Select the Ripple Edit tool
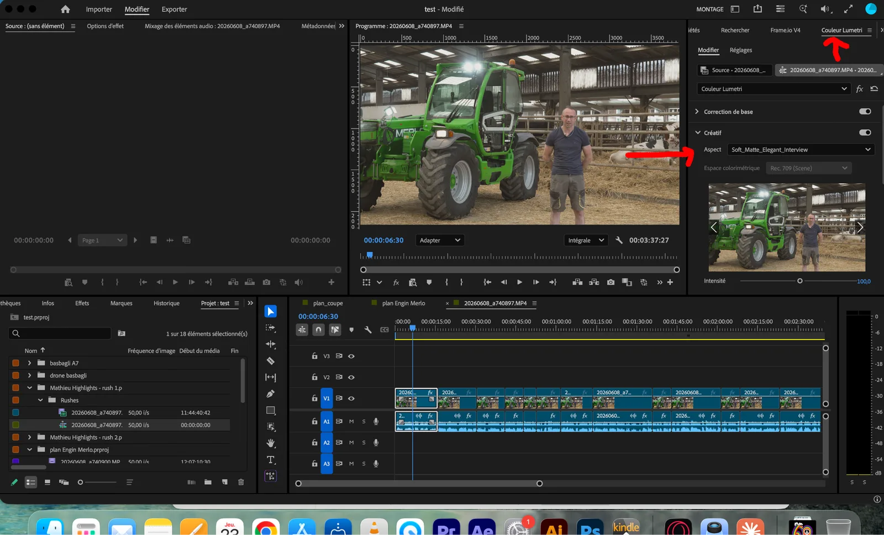Image resolution: width=884 pixels, height=535 pixels. coord(271,345)
